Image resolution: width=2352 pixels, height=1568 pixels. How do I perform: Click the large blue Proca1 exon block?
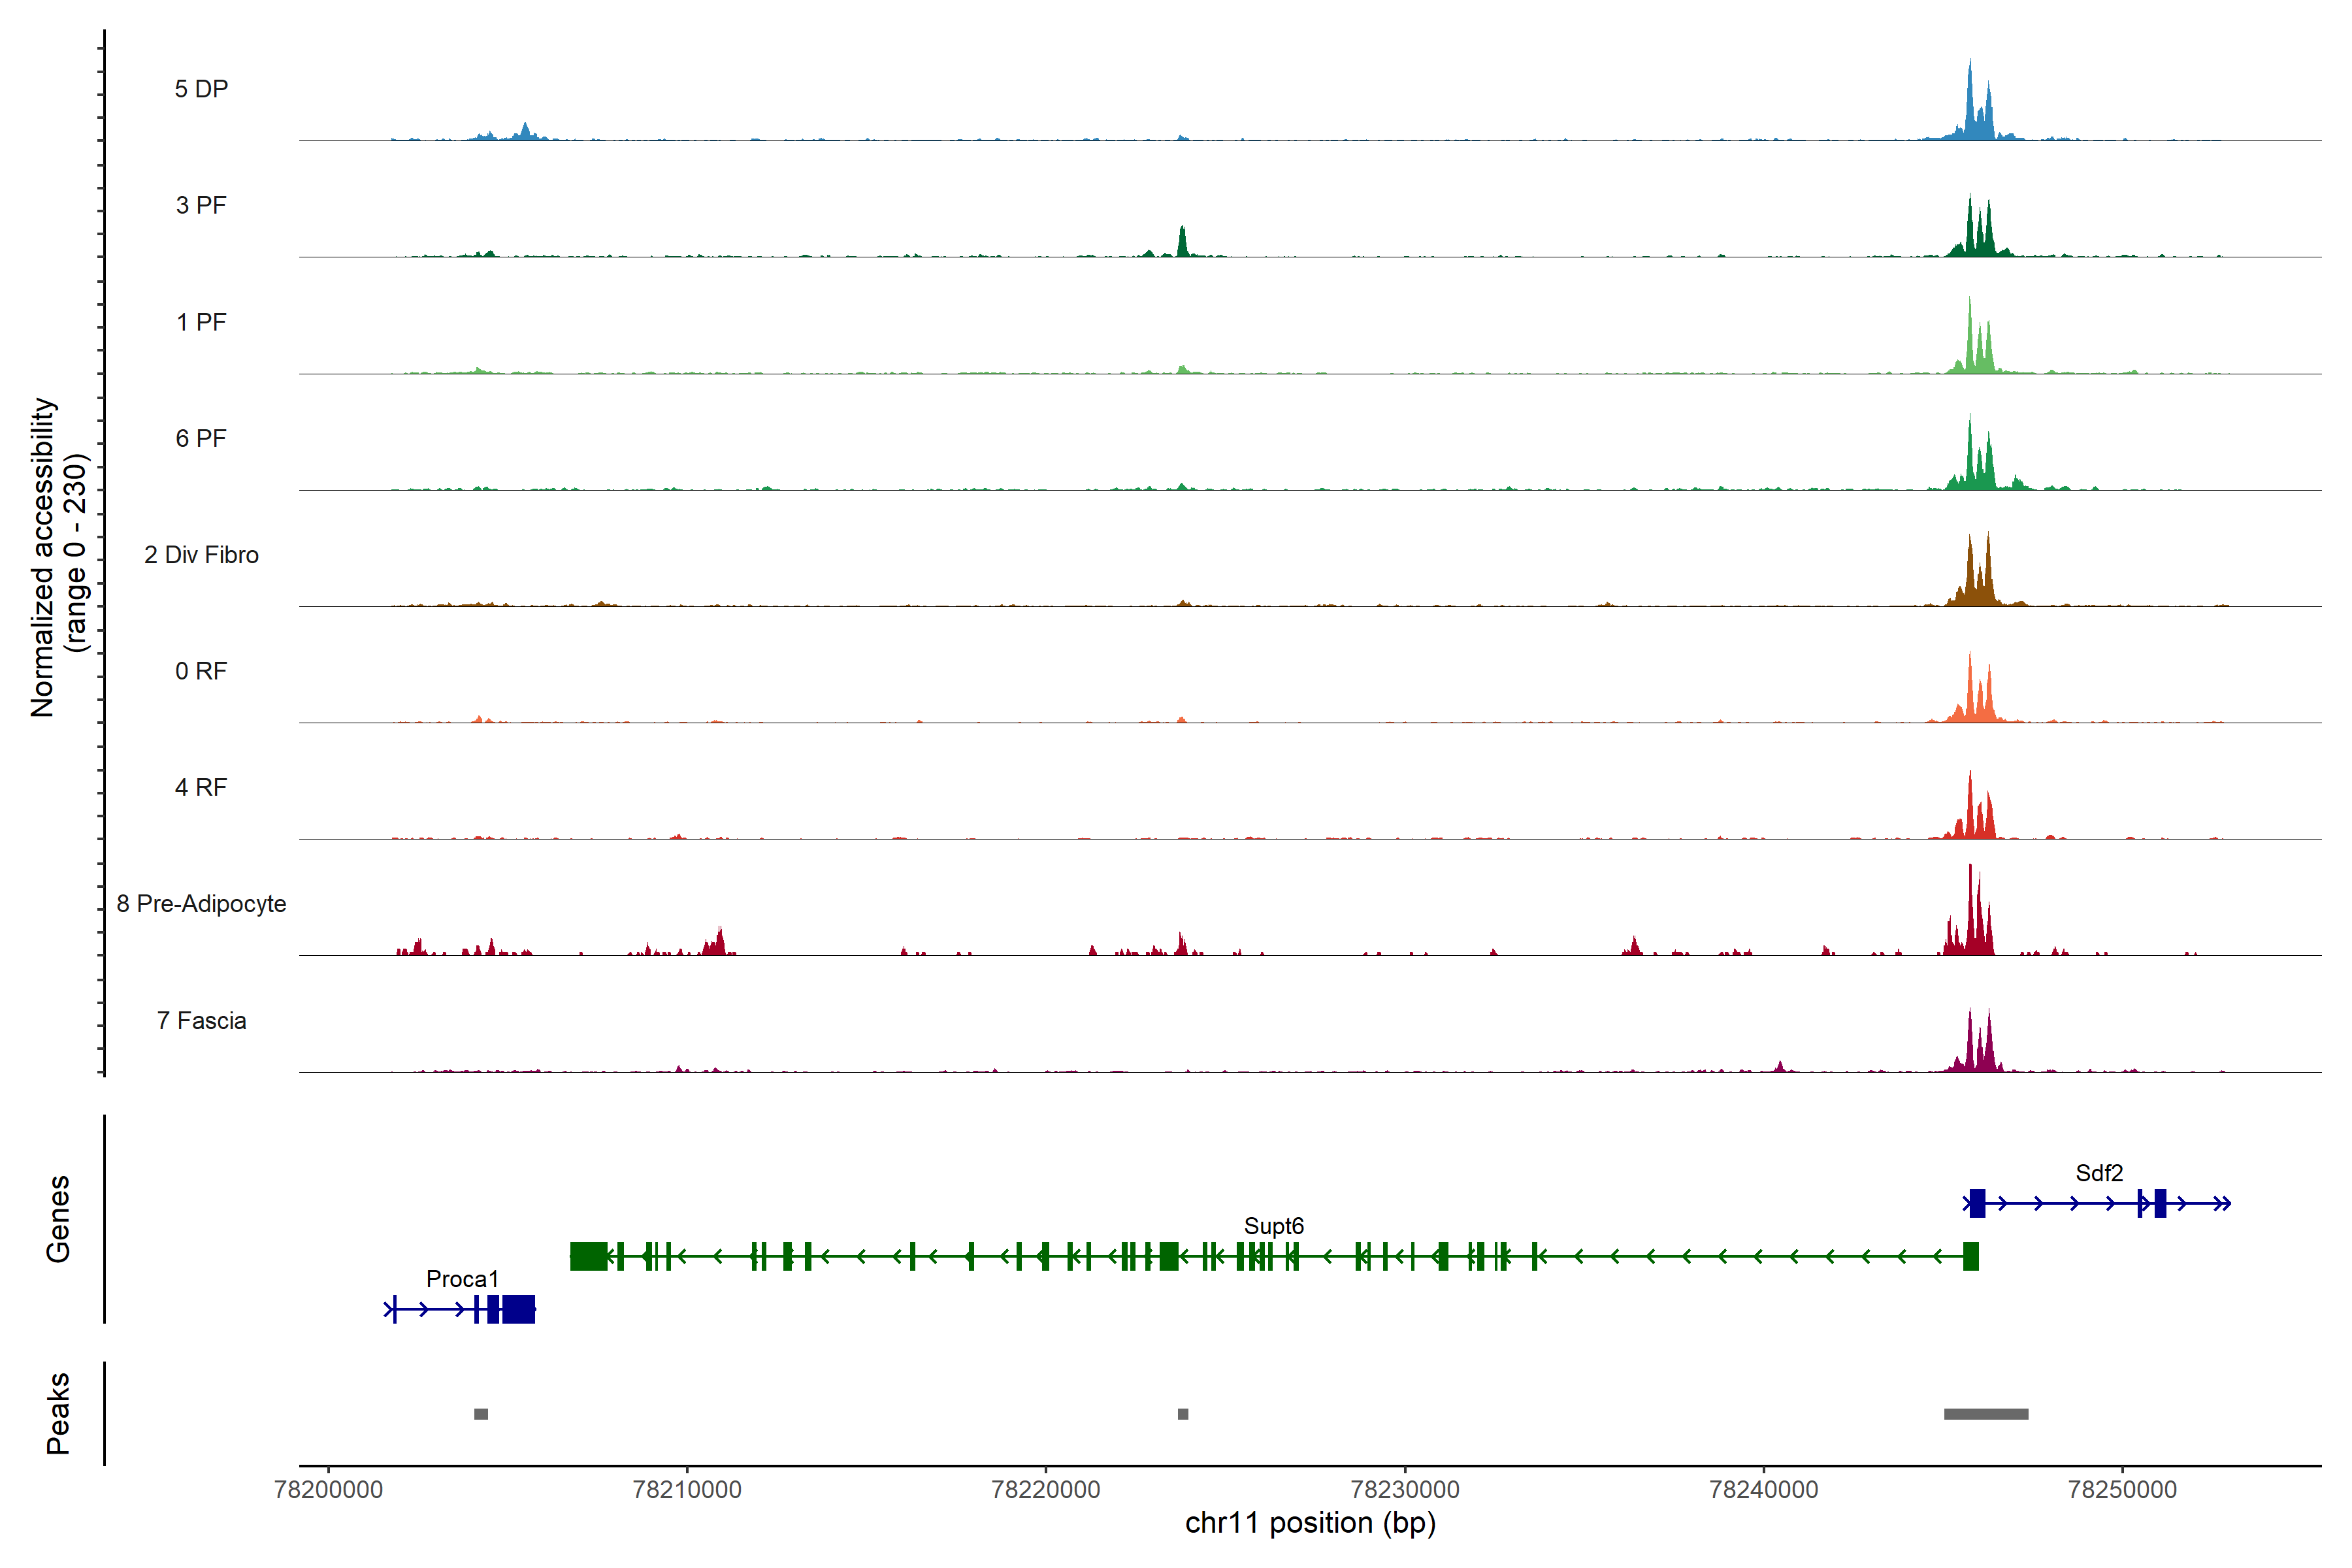[x=518, y=1309]
